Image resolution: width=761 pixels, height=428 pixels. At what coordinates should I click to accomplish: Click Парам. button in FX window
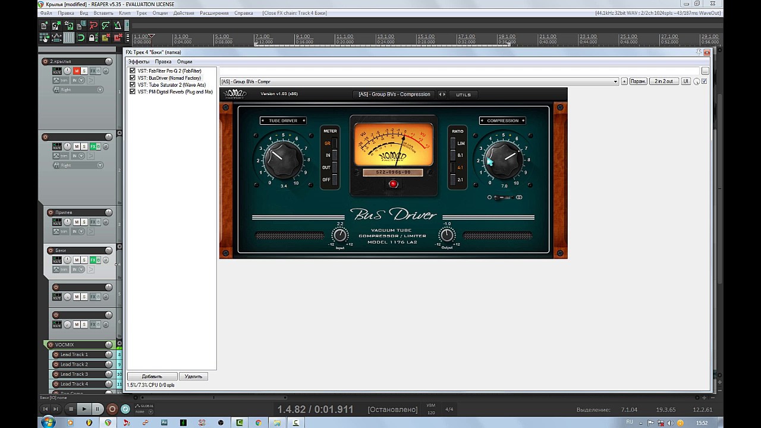tap(638, 81)
